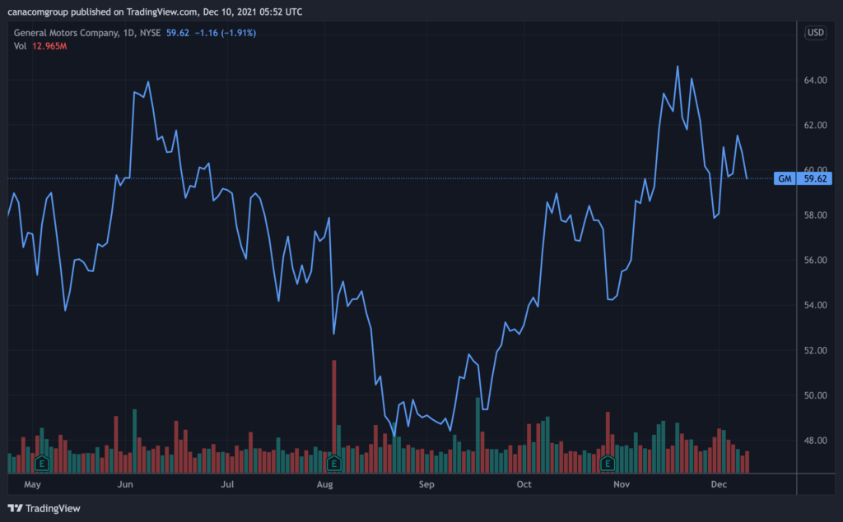
Task: Click the 54.00 price axis label
Action: click(815, 305)
